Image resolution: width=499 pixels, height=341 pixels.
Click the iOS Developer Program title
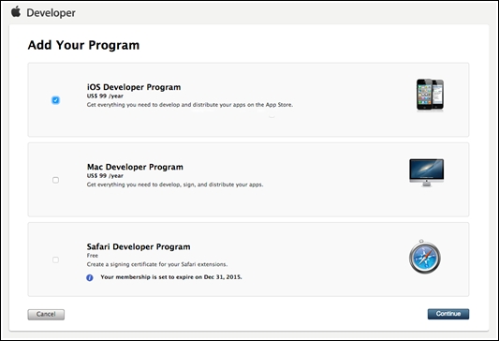pyautogui.click(x=134, y=87)
